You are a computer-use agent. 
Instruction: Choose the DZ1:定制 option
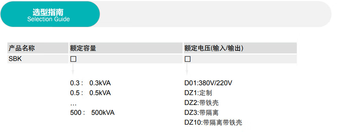click(x=198, y=93)
